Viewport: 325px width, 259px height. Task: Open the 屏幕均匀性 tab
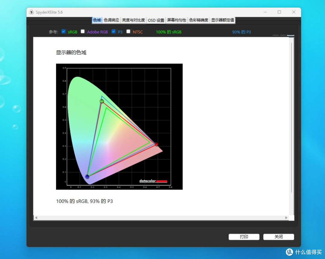177,20
